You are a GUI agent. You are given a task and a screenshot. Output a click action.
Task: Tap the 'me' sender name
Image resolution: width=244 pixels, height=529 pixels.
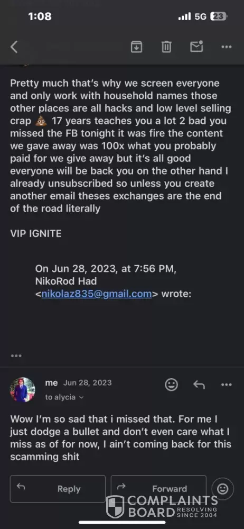(x=51, y=383)
